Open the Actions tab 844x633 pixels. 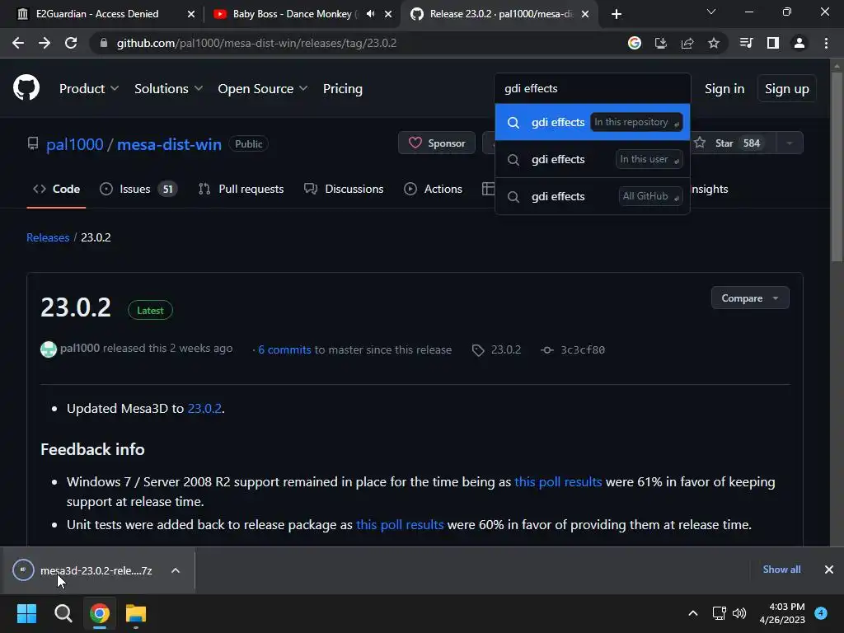(x=433, y=189)
